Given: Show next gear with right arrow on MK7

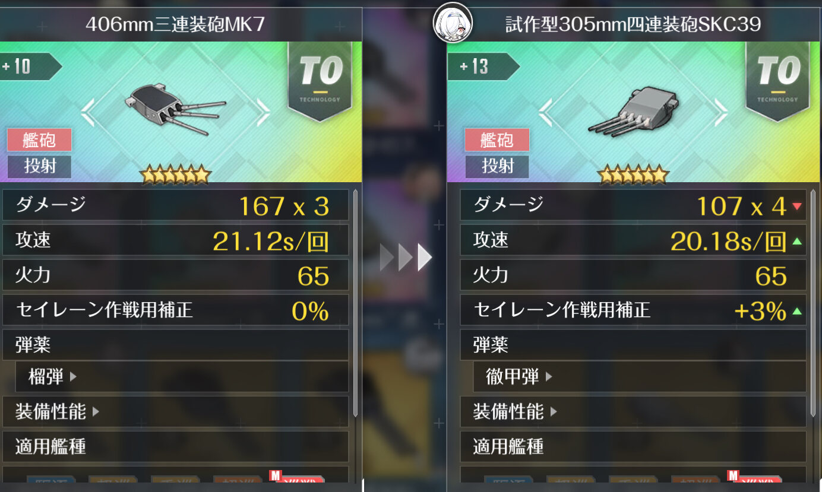Looking at the screenshot, I should click(263, 112).
